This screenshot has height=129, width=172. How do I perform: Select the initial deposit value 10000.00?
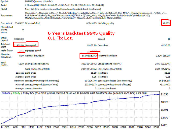(19, 39)
